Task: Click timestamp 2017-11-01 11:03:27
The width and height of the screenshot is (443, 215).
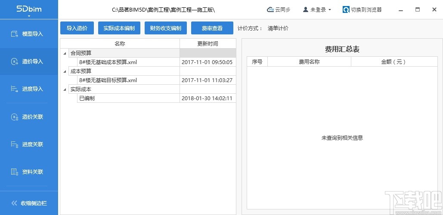Action: 207,80
